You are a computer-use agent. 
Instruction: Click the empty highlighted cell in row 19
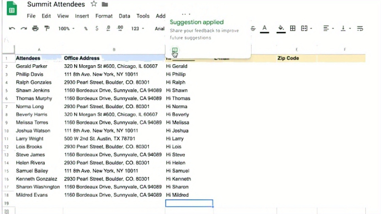pos(189,204)
